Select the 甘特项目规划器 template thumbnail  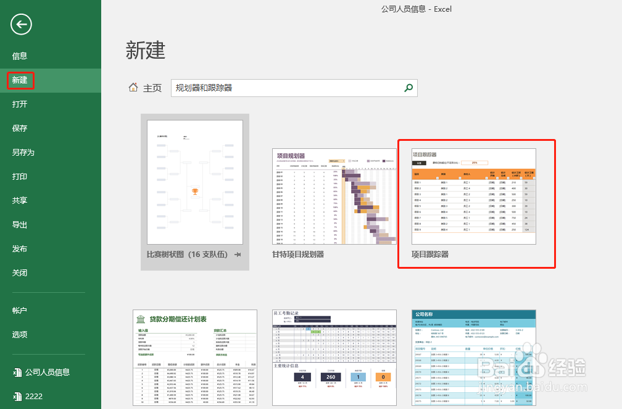334,196
